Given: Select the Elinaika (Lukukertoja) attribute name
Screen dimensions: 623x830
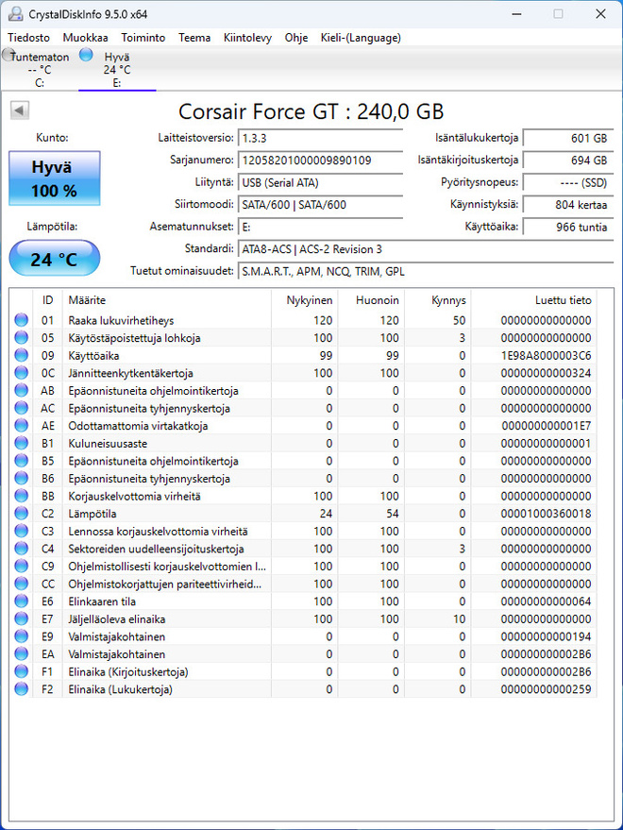Looking at the screenshot, I should click(120, 689).
